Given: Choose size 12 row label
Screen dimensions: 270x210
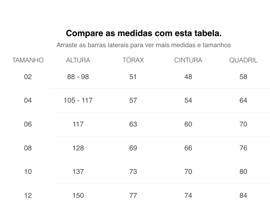Looking at the screenshot, I should click(28, 196).
